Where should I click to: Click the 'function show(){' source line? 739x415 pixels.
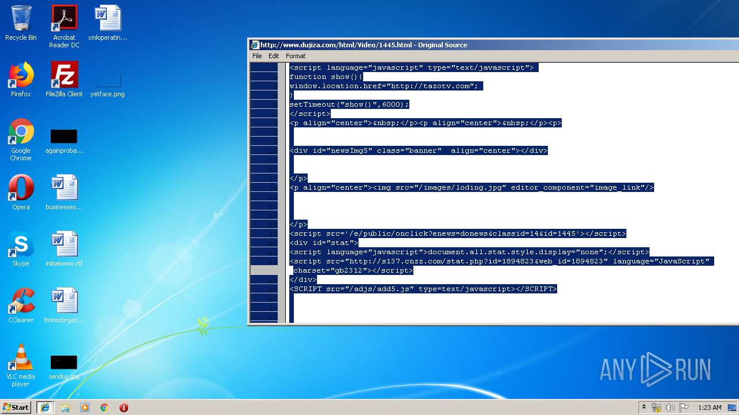pyautogui.click(x=326, y=77)
